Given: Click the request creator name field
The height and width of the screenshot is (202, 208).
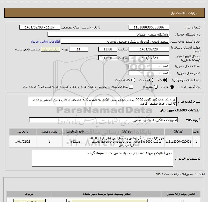Looking at the screenshot, I should tap(115, 41).
